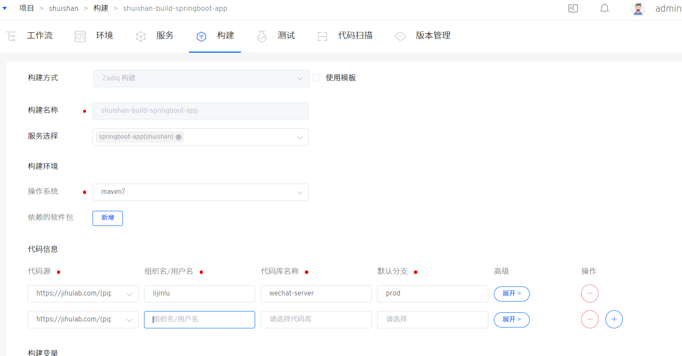Add a new code repo row
The height and width of the screenshot is (356, 682).
[x=614, y=319]
